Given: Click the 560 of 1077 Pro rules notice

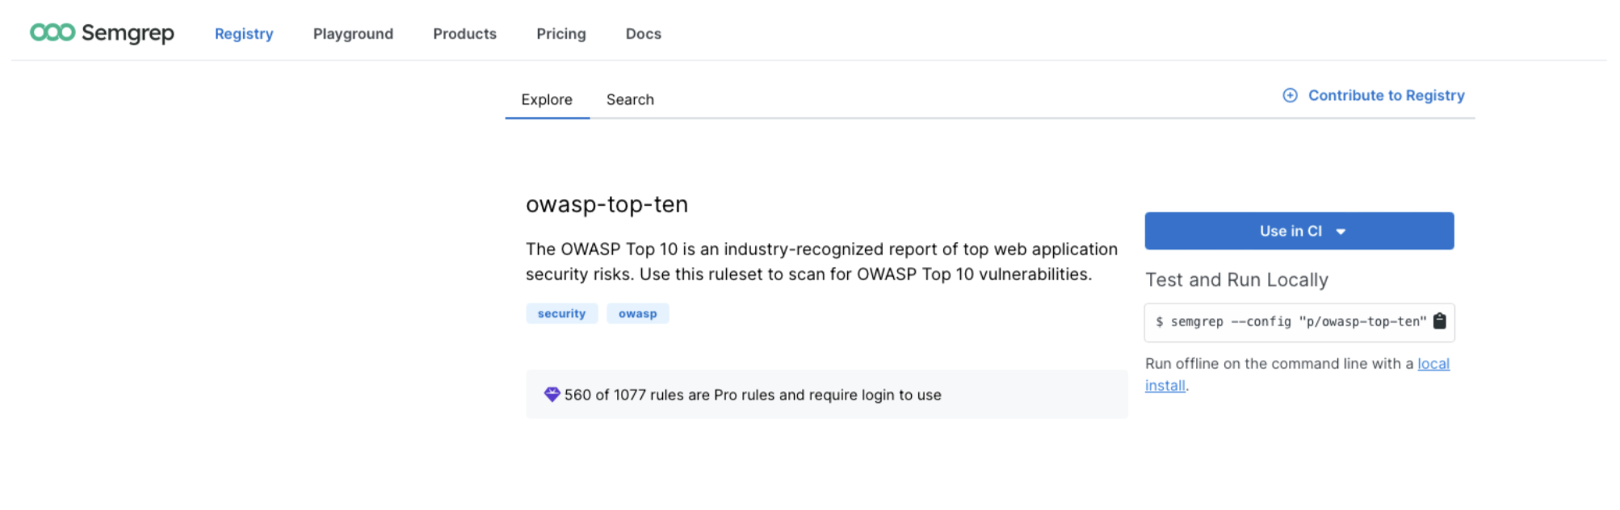Looking at the screenshot, I should 826,395.
